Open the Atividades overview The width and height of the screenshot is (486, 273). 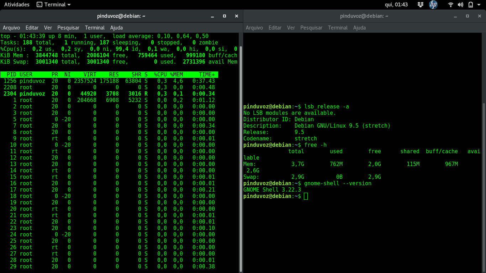(x=17, y=5)
